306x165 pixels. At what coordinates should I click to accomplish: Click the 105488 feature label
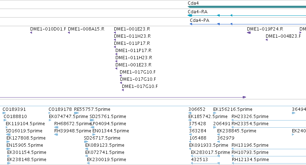click(x=198, y=138)
